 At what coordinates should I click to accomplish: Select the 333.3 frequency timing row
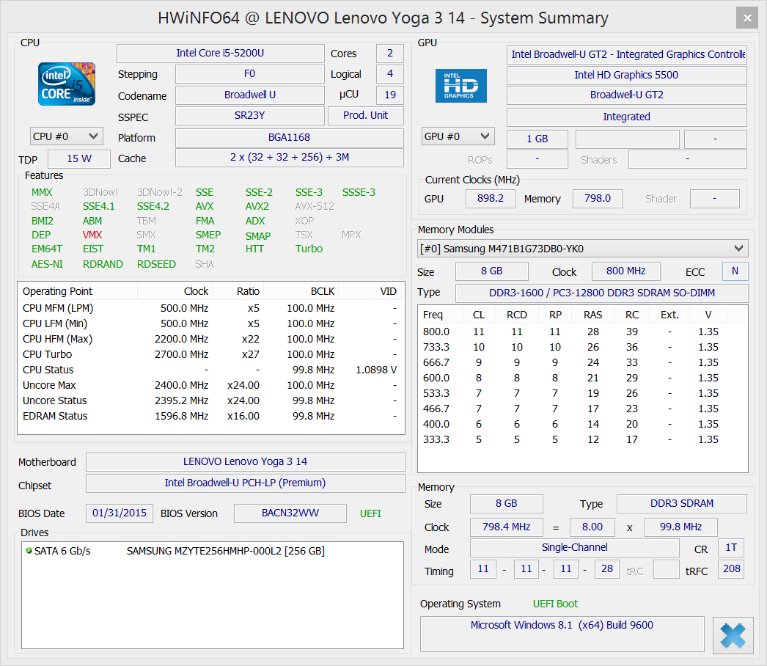pos(582,439)
